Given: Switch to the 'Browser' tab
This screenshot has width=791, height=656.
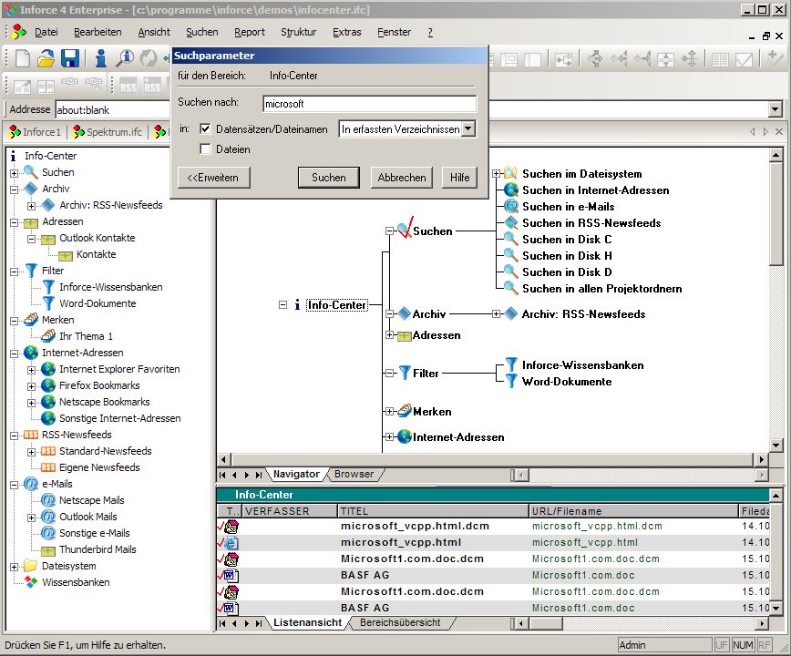Looking at the screenshot, I should 354,475.
